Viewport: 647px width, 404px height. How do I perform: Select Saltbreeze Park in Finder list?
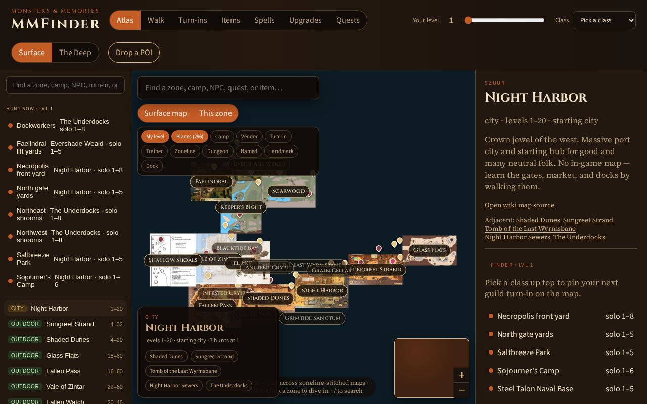pyautogui.click(x=561, y=352)
